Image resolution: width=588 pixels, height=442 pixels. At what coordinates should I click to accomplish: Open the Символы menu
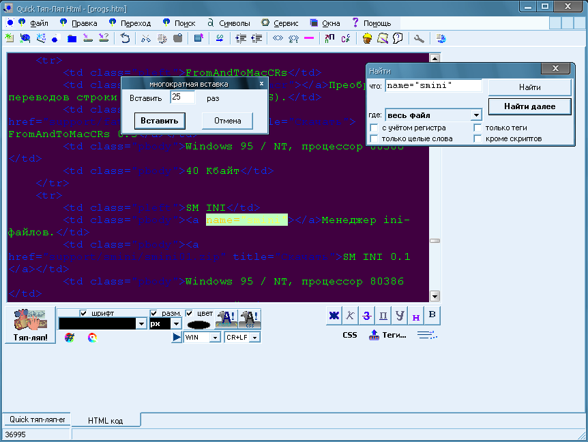pyautogui.click(x=235, y=23)
